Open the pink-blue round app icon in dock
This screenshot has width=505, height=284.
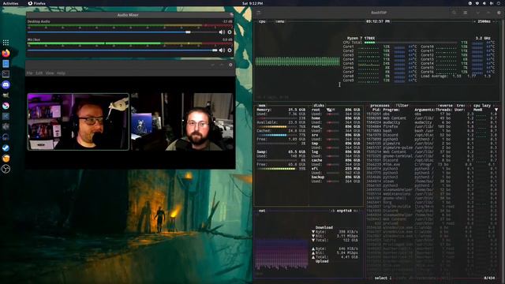click(x=6, y=106)
